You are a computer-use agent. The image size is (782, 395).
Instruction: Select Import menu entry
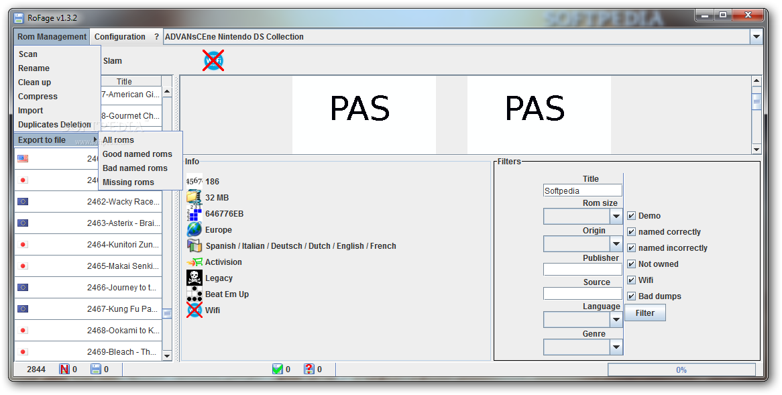click(57, 110)
